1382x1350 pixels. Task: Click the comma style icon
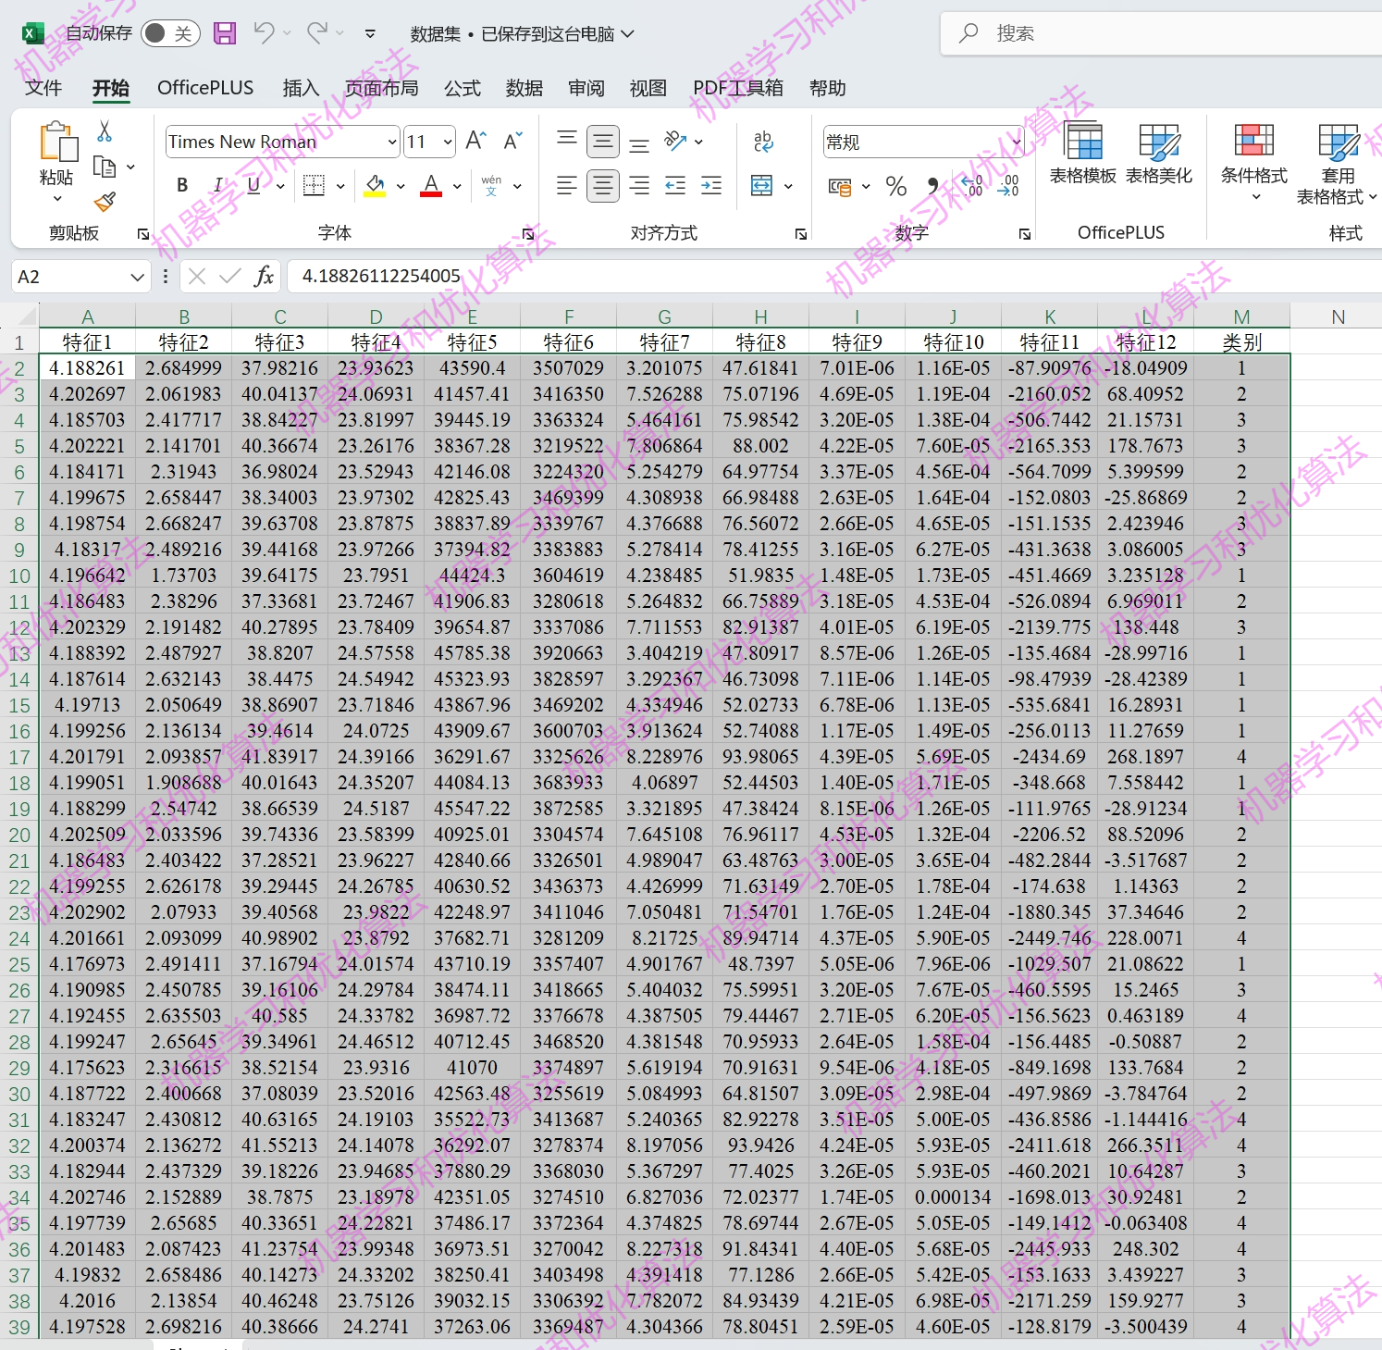(x=932, y=186)
